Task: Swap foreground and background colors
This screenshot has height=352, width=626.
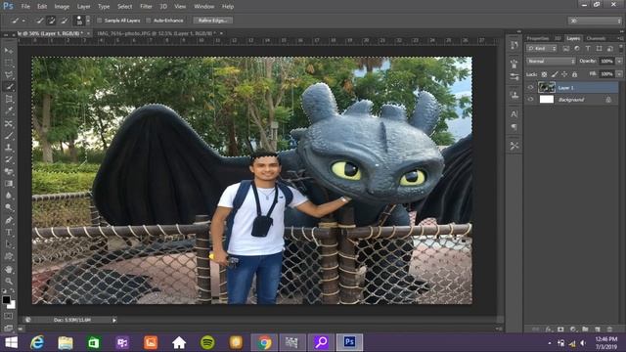Action: pos(13,291)
